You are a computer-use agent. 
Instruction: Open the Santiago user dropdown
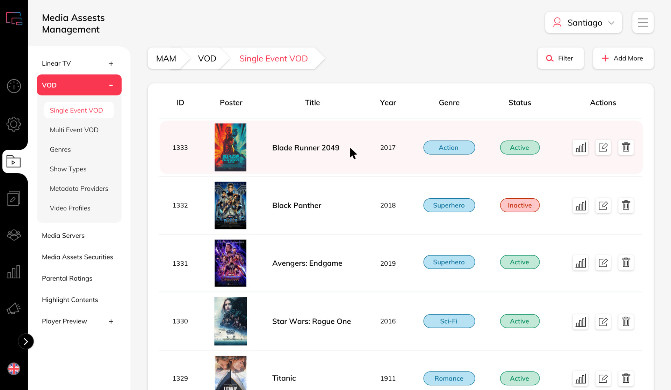click(x=583, y=23)
